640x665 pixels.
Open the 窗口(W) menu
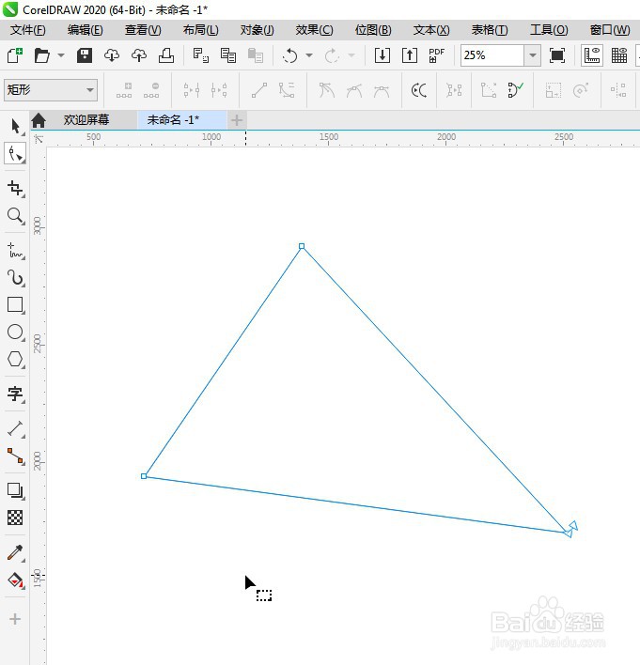609,30
